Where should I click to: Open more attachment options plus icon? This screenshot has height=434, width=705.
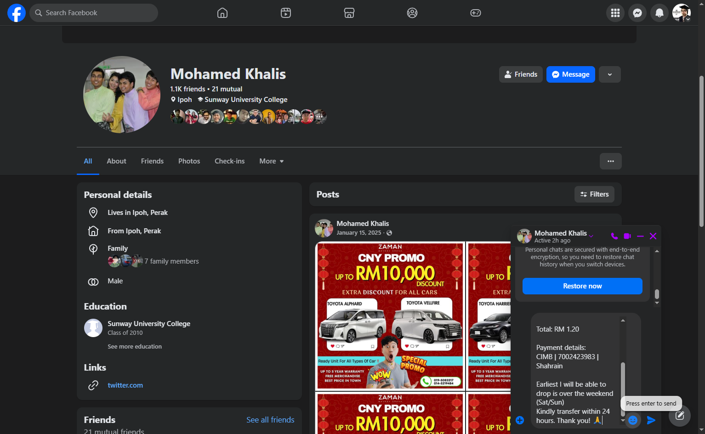520,420
